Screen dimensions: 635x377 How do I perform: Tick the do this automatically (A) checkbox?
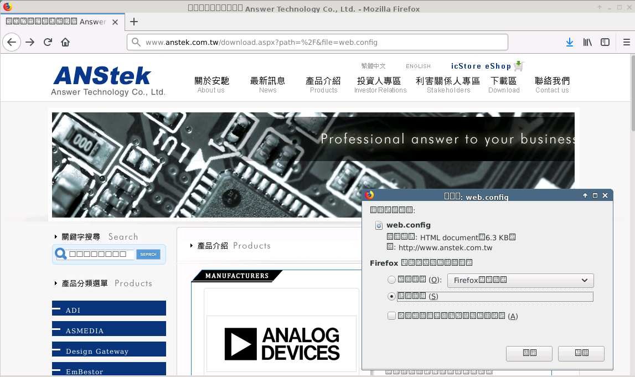(391, 316)
